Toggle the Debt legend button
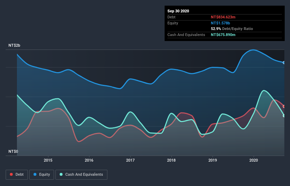This screenshot has width=290, height=186. pos(17,175)
